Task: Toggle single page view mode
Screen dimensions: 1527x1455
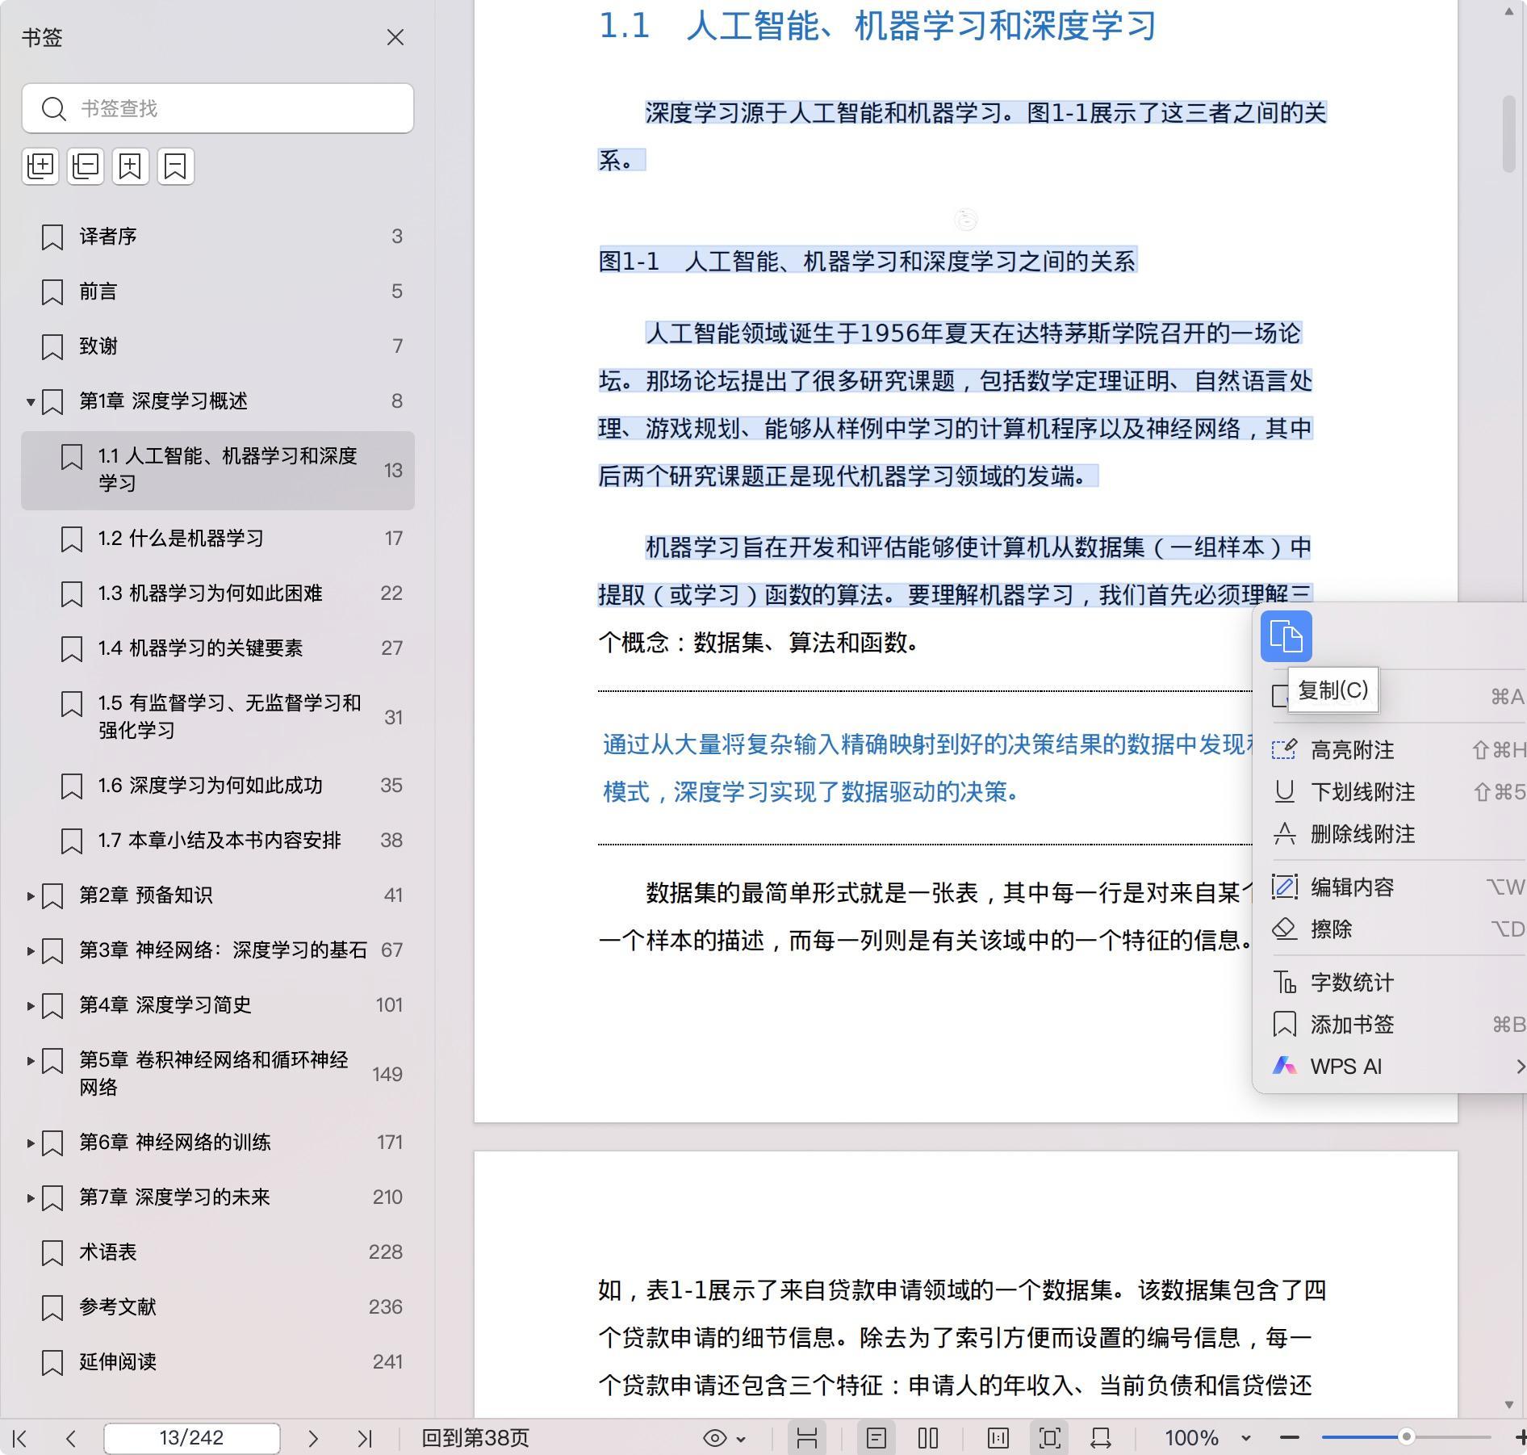Action: [876, 1438]
